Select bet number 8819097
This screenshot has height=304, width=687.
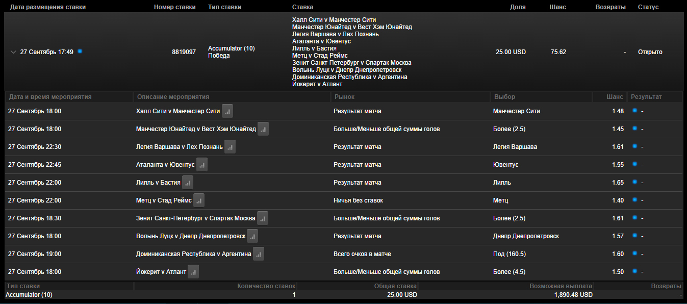tap(184, 52)
